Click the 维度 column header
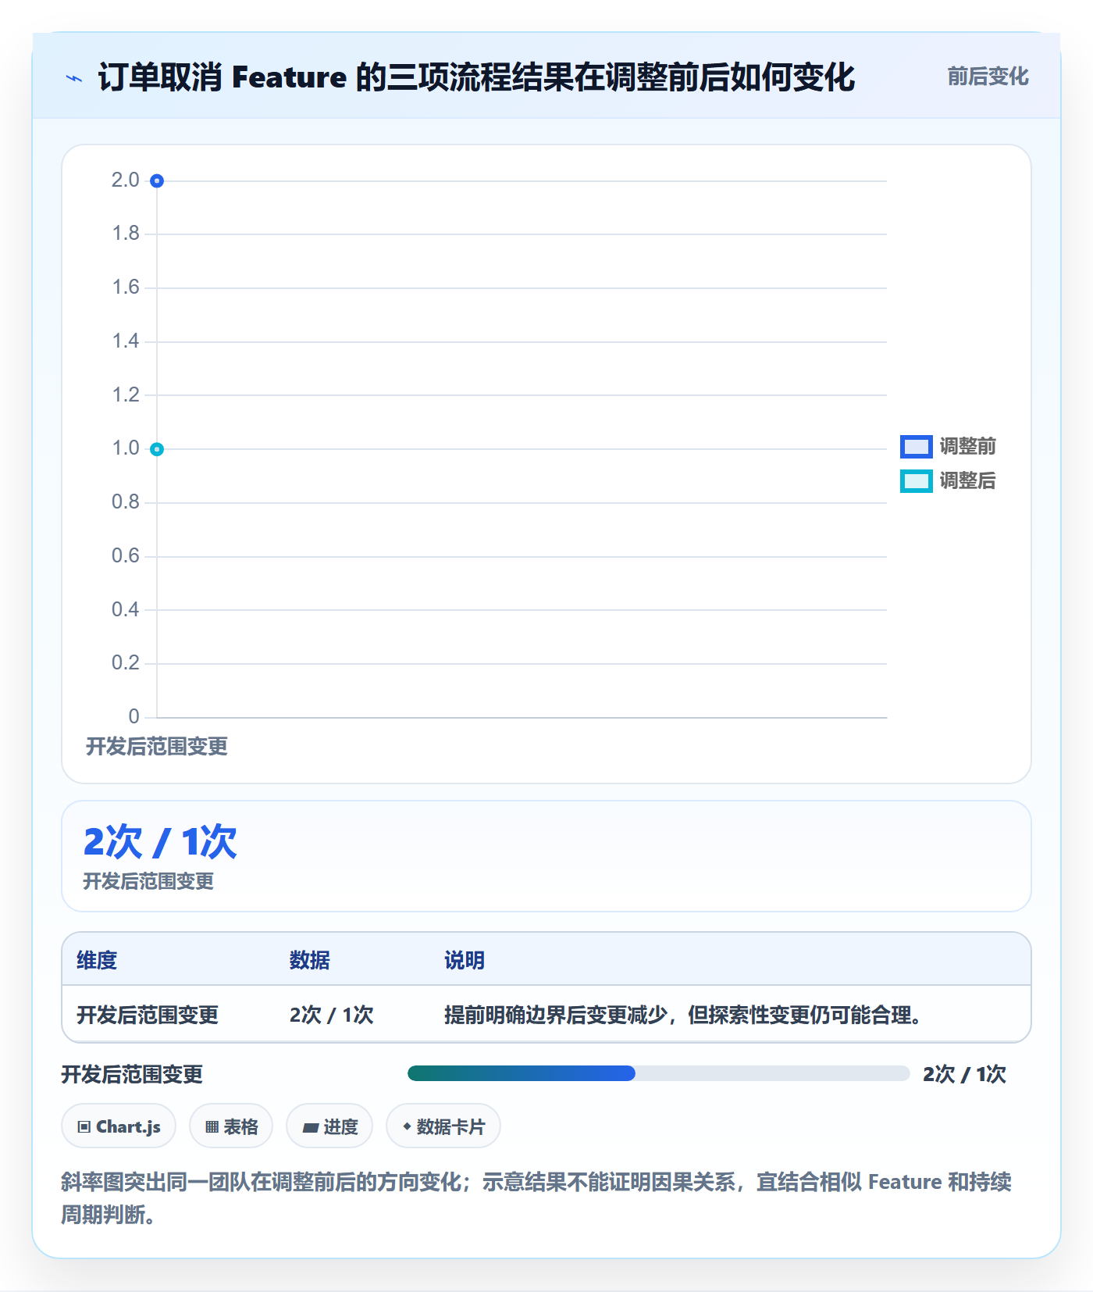Viewport: 1093px width, 1292px height. [x=97, y=960]
